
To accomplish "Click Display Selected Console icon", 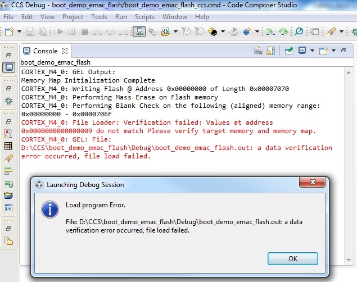I will pyautogui.click(x=302, y=51).
